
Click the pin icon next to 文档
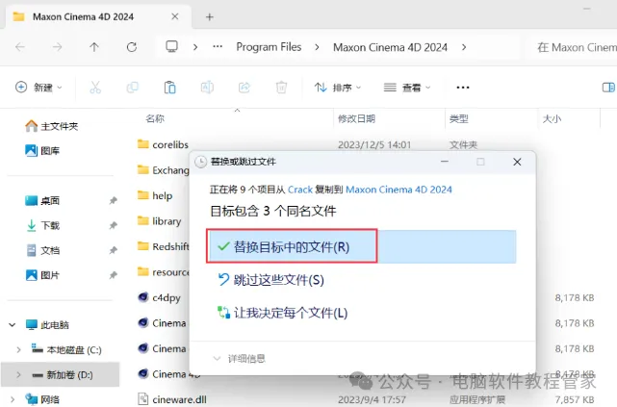point(113,250)
